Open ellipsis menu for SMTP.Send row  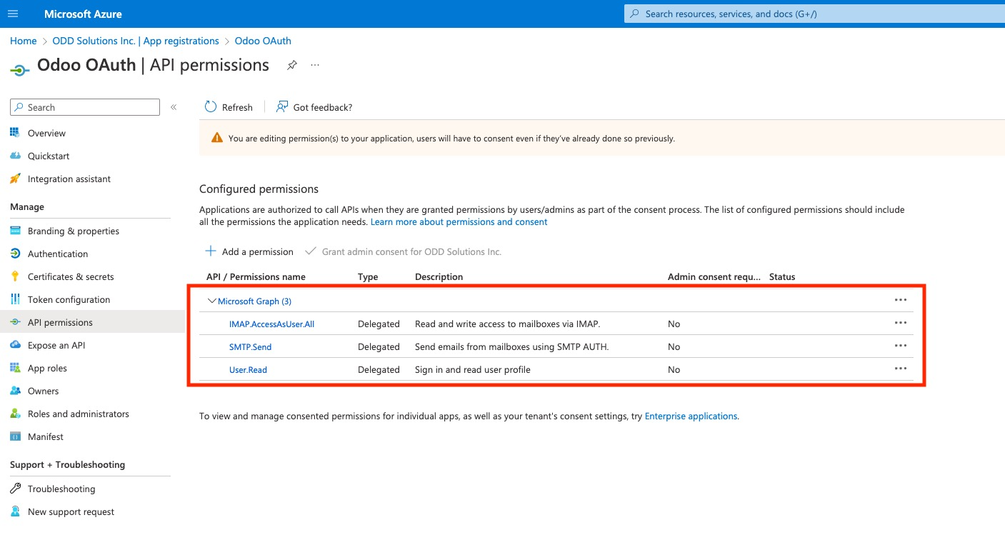pyautogui.click(x=901, y=346)
